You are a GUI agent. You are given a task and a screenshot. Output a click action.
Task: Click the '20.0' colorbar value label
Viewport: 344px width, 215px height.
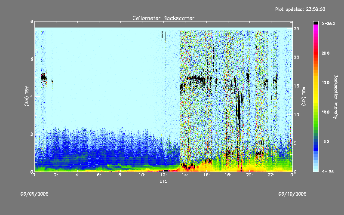(326, 53)
